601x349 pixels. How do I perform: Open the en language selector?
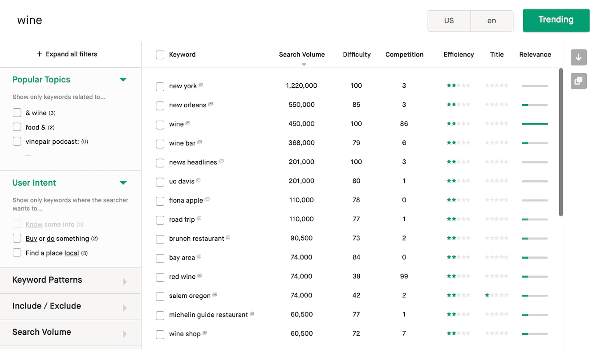click(491, 21)
